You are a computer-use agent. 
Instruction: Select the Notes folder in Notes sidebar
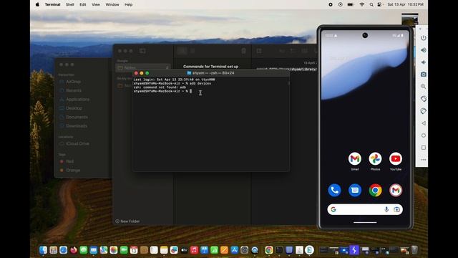click(x=142, y=67)
